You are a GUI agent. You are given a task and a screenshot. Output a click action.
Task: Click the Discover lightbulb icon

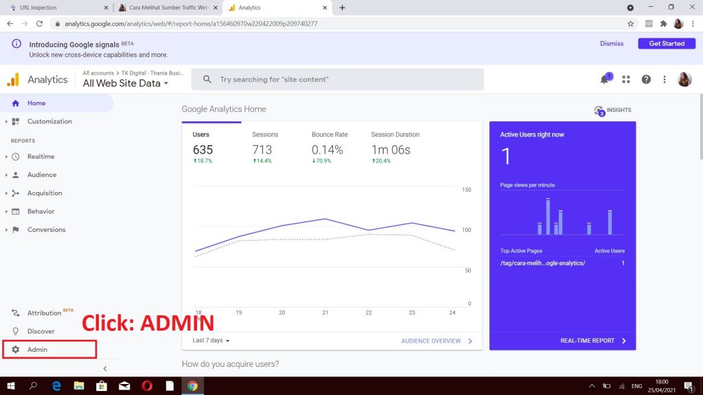[16, 331]
